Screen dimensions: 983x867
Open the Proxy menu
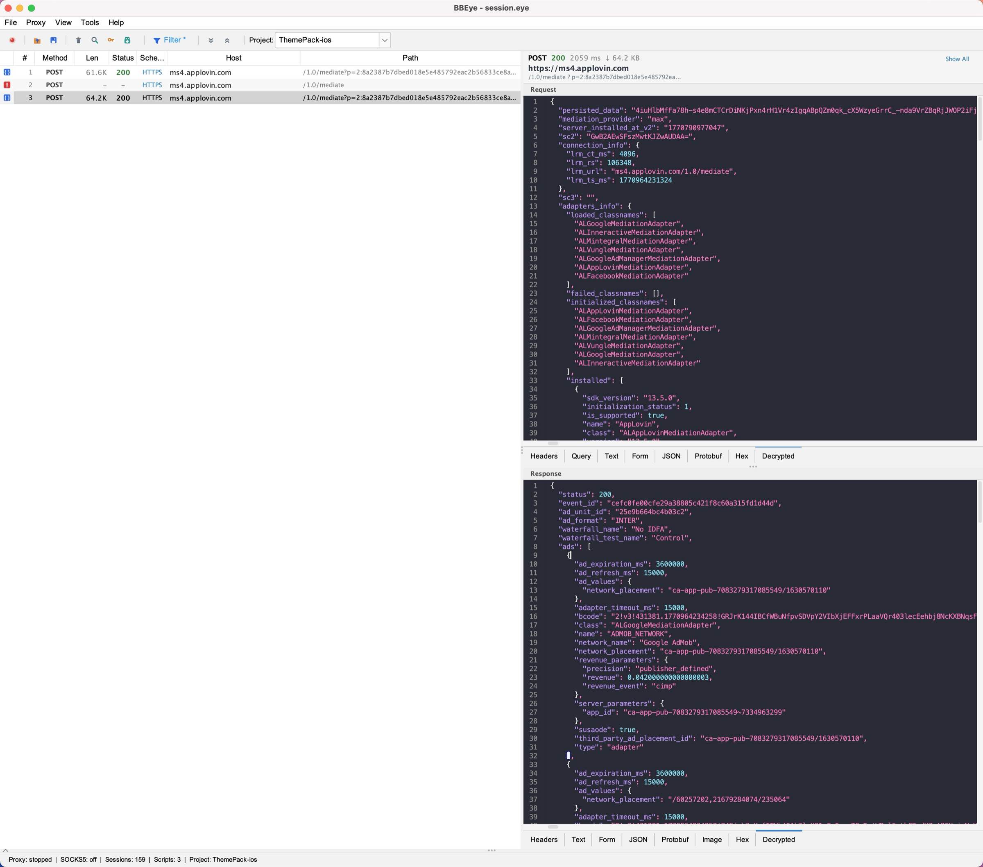point(35,22)
